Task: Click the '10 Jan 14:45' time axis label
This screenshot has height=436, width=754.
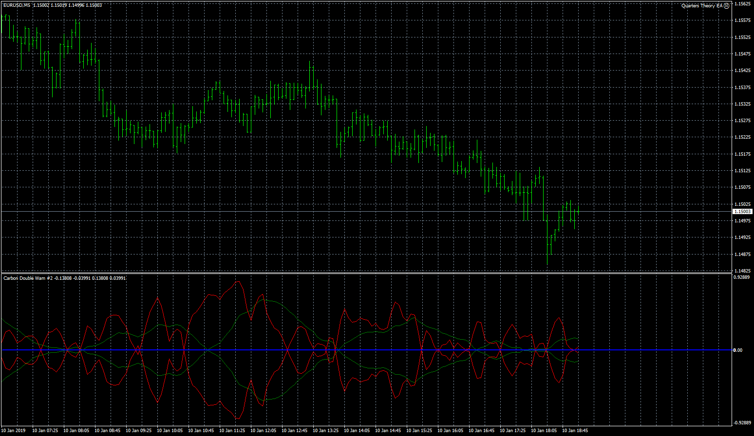Action: (x=388, y=430)
